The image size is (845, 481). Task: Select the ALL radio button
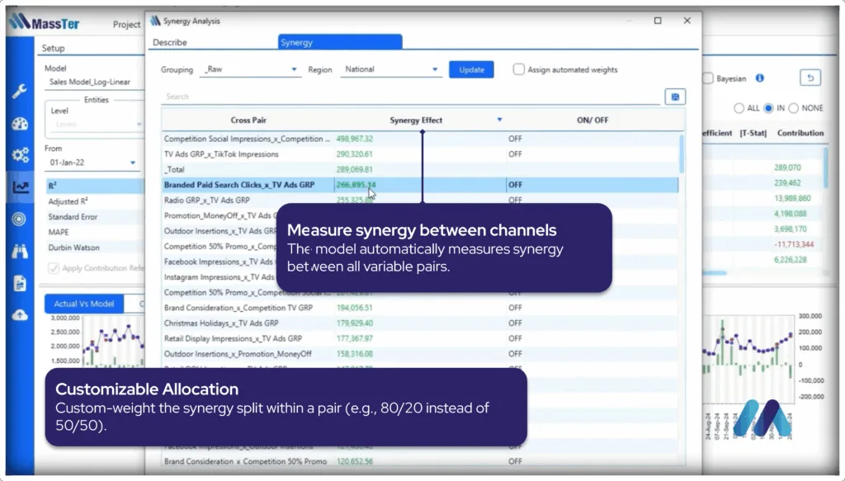tap(739, 108)
